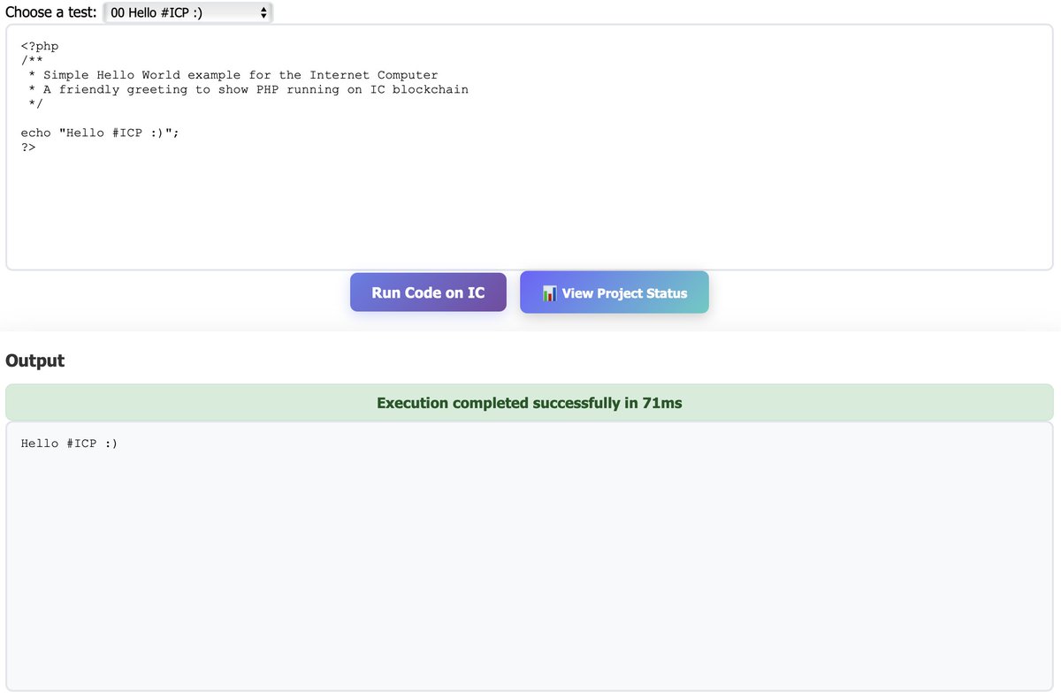Click the closing ?> tag line
This screenshot has width=1061, height=698.
(28, 147)
